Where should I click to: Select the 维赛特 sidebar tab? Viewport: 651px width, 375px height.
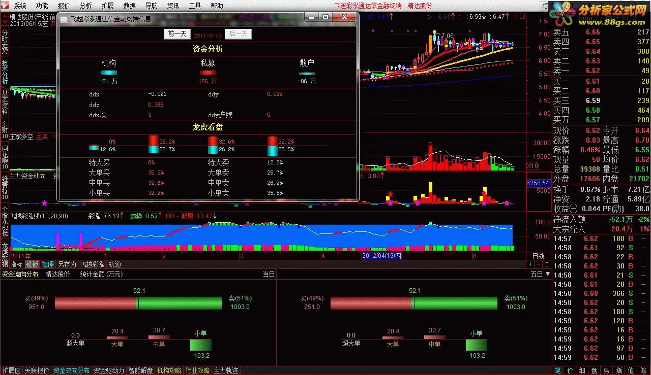5,187
